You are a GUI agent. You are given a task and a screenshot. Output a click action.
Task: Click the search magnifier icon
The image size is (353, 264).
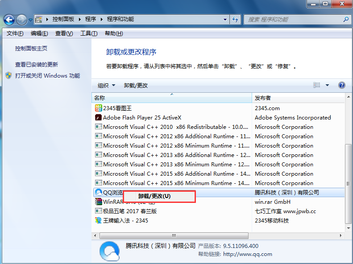coord(346,20)
